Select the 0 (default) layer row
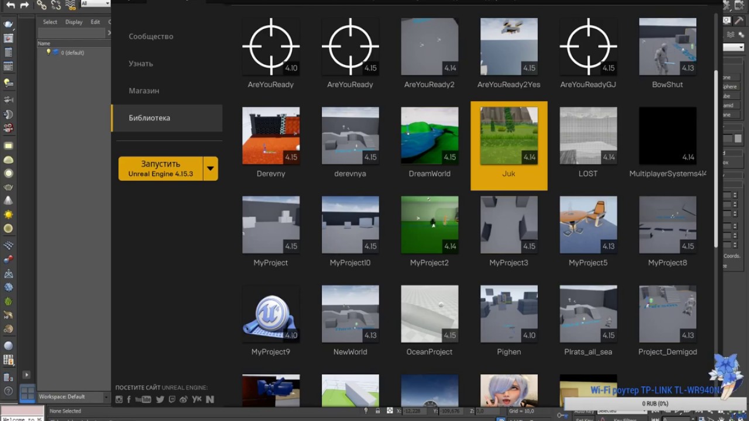Screen dimensions: 749x421 74,53
